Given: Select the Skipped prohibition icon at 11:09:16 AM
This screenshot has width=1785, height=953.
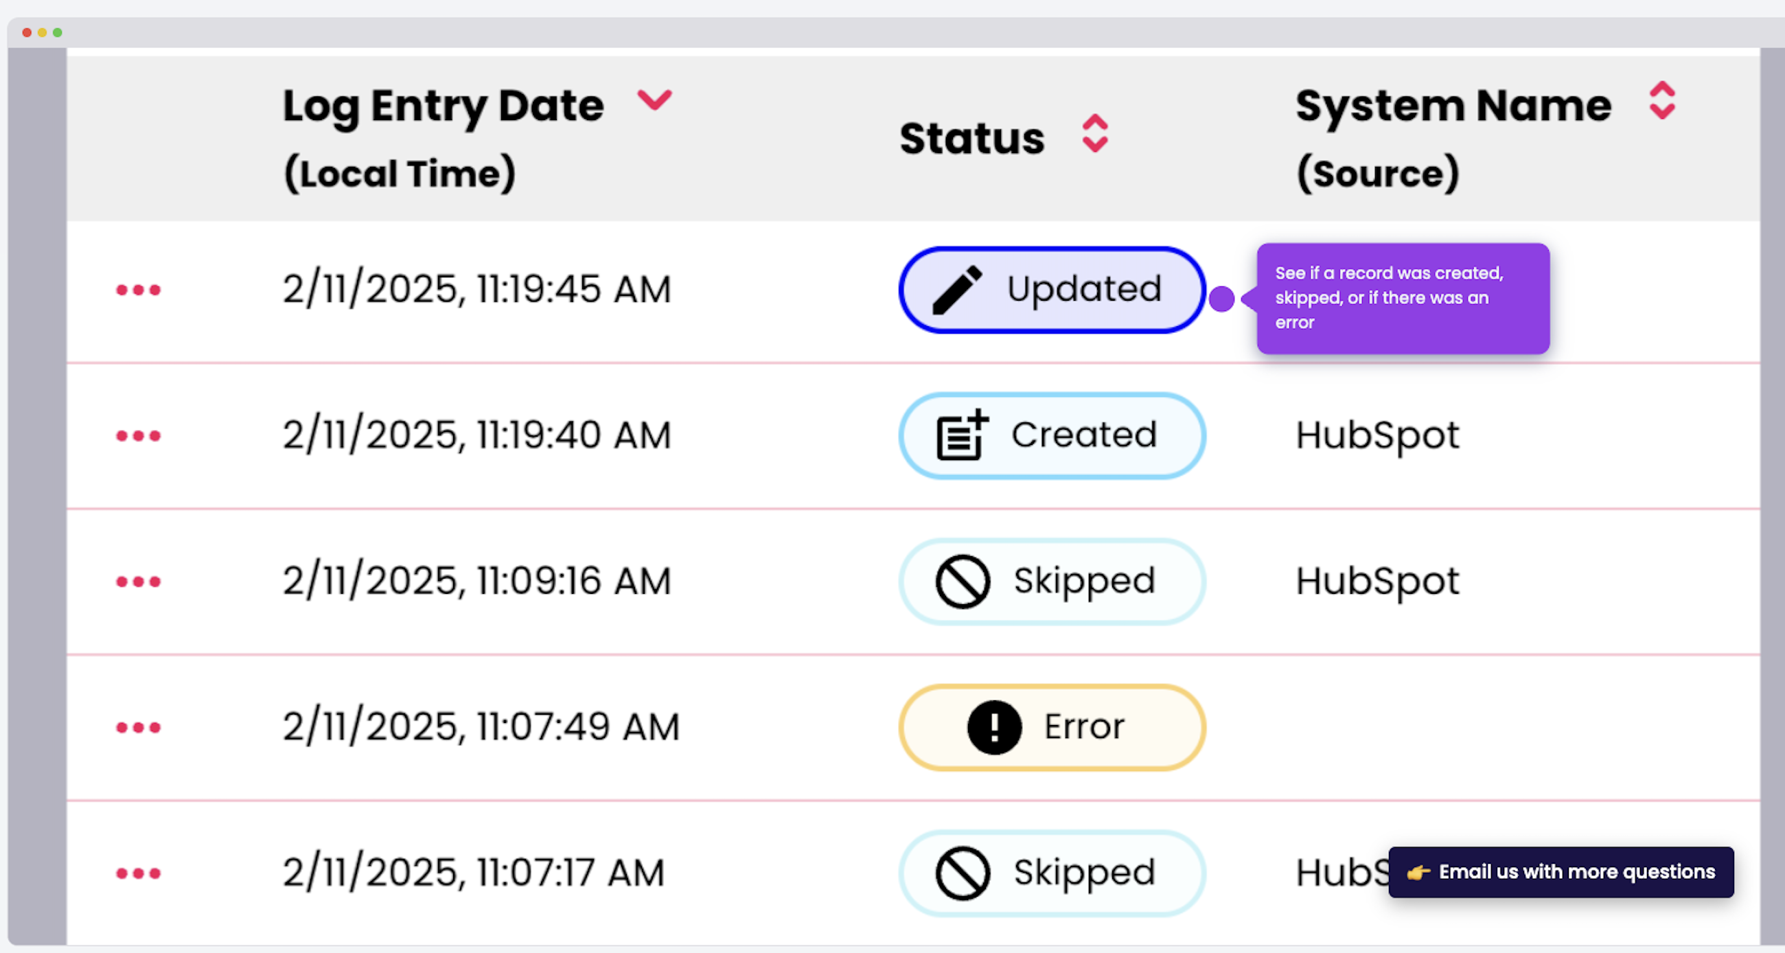Looking at the screenshot, I should point(963,581).
